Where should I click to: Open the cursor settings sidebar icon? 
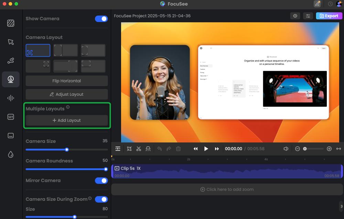coord(11,42)
